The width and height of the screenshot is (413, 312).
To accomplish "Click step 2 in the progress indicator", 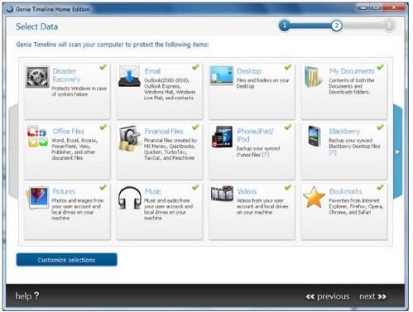I will click(x=336, y=26).
